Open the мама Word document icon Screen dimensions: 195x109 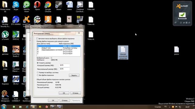(69, 5)
